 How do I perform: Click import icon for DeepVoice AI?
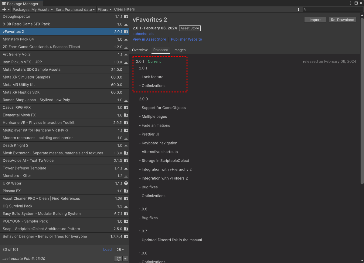pyautogui.click(x=126, y=160)
